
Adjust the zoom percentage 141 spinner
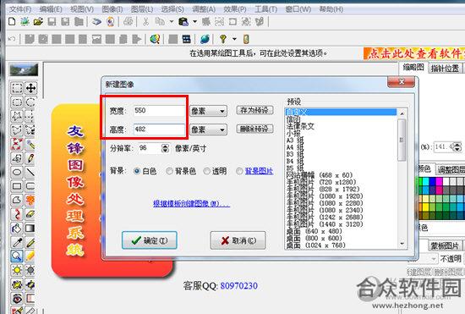pyautogui.click(x=457, y=147)
